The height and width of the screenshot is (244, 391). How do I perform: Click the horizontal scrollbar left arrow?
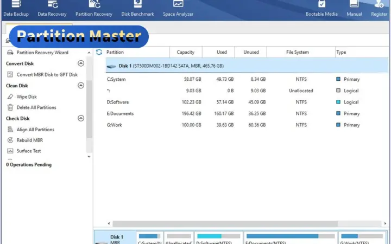pos(109,223)
